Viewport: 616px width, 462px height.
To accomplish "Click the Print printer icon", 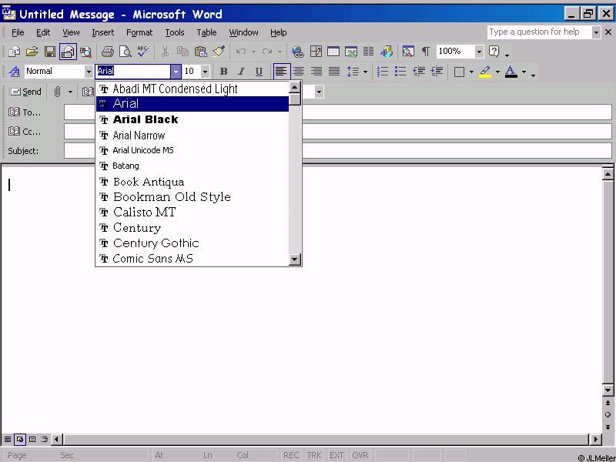I will 108,52.
